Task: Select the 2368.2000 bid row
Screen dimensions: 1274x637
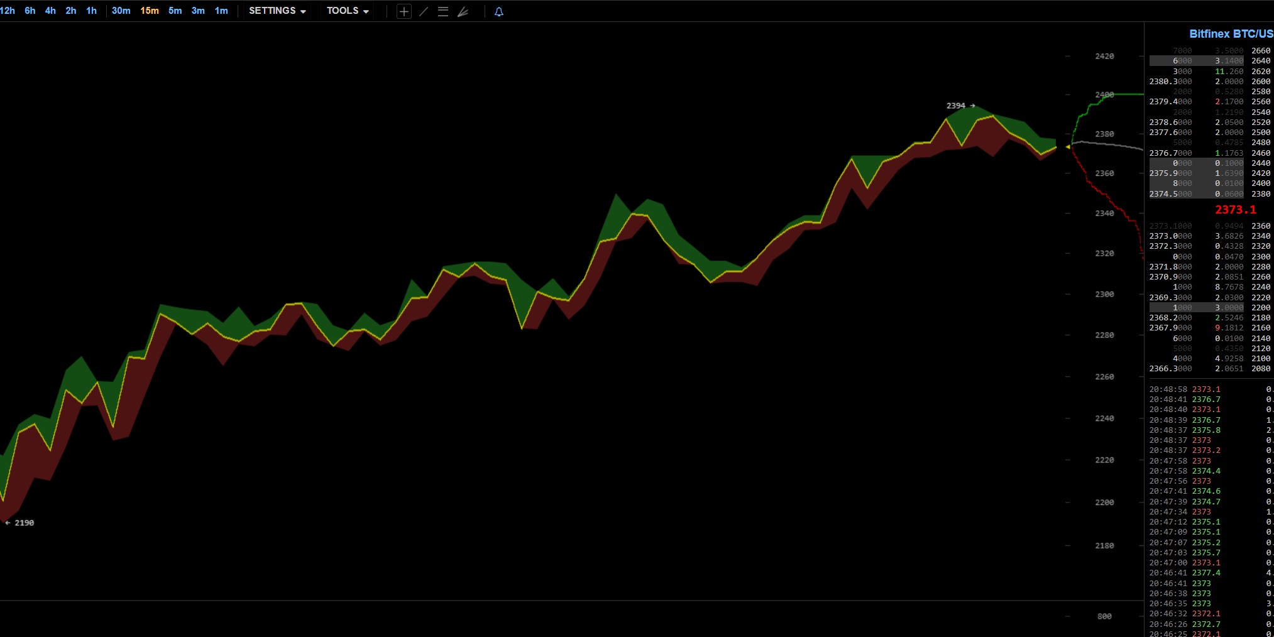Action: (x=1210, y=318)
